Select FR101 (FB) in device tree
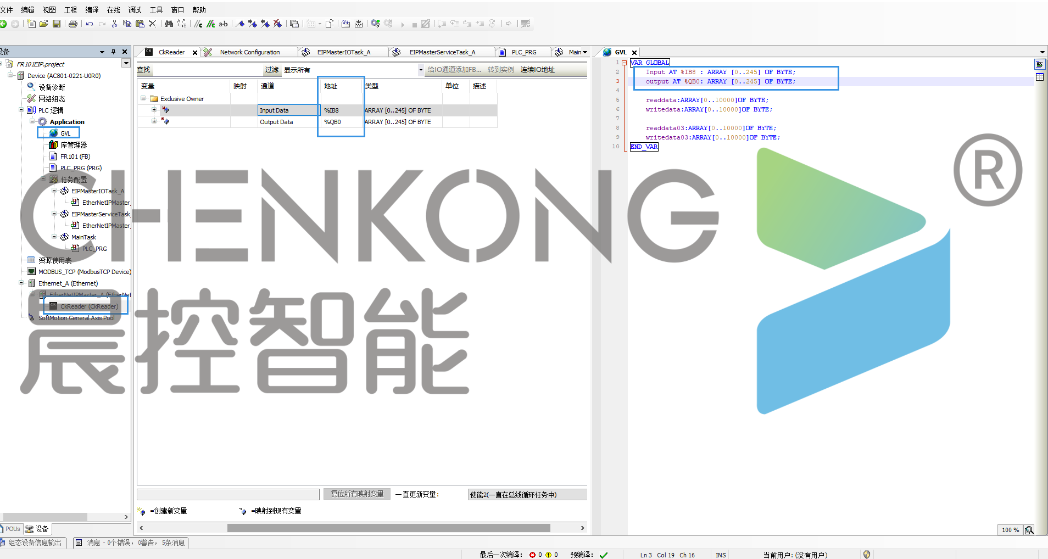 [x=75, y=156]
